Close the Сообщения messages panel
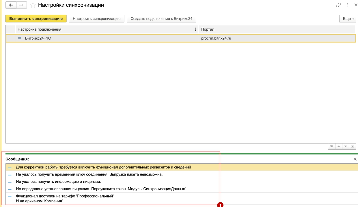358x207 pixels. pos(355,159)
